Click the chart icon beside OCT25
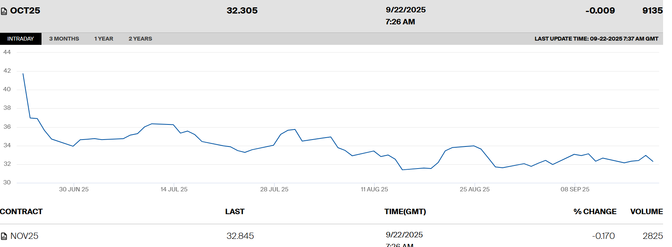The height and width of the screenshot is (247, 672). click(x=4, y=11)
